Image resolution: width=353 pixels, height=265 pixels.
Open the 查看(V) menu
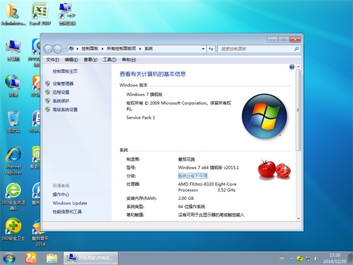[90, 60]
